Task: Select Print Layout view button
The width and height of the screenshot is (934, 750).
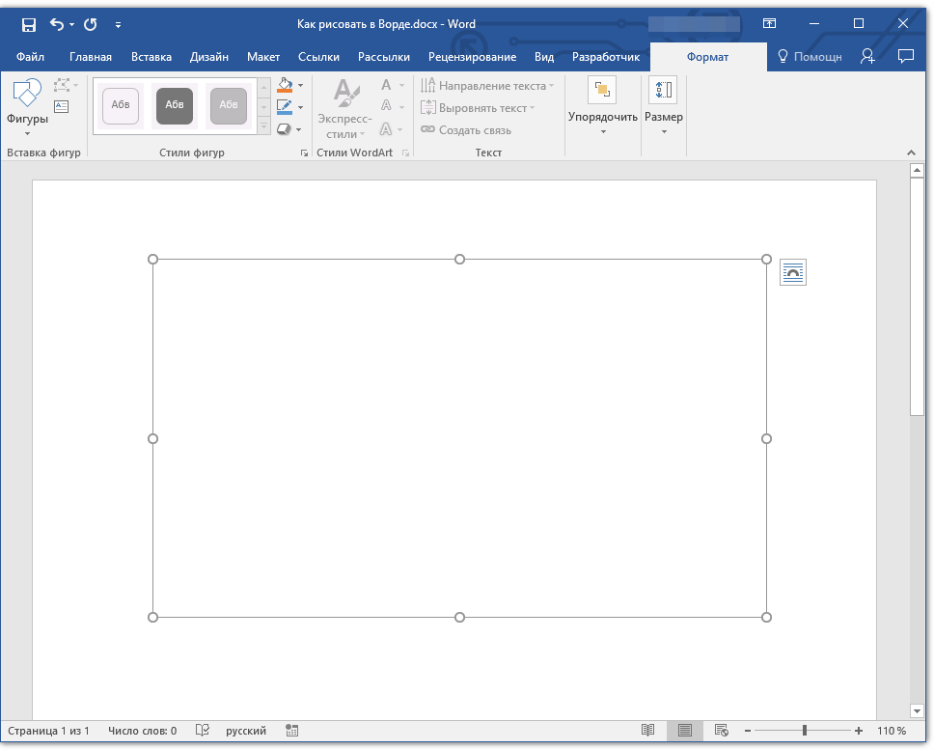Action: point(684,731)
